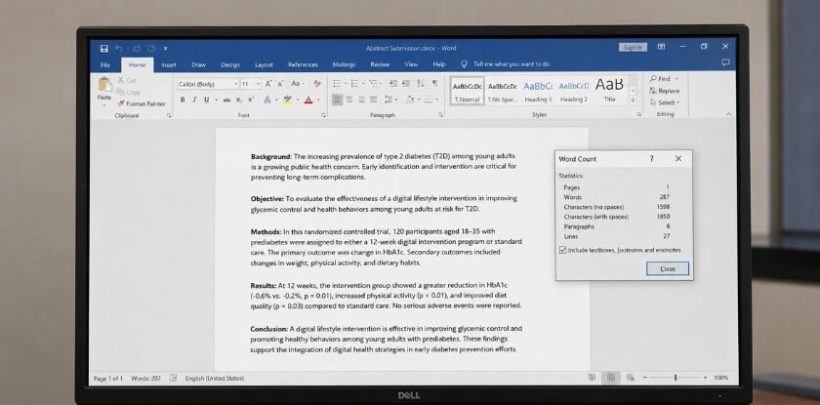Switch to the Layout tab
The width and height of the screenshot is (820, 405).
pyautogui.click(x=264, y=64)
